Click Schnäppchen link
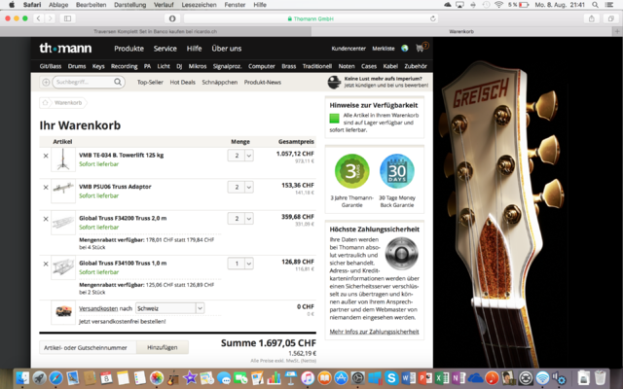The image size is (623, 389). 220,82
